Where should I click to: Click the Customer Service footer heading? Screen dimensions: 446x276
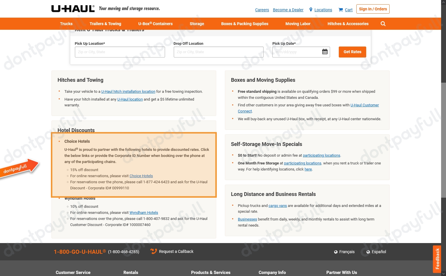tap(73, 273)
